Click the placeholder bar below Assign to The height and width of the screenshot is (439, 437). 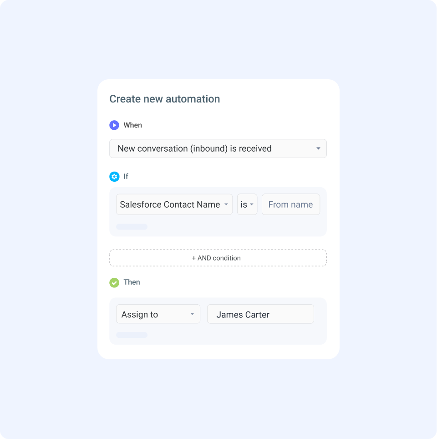132,335
